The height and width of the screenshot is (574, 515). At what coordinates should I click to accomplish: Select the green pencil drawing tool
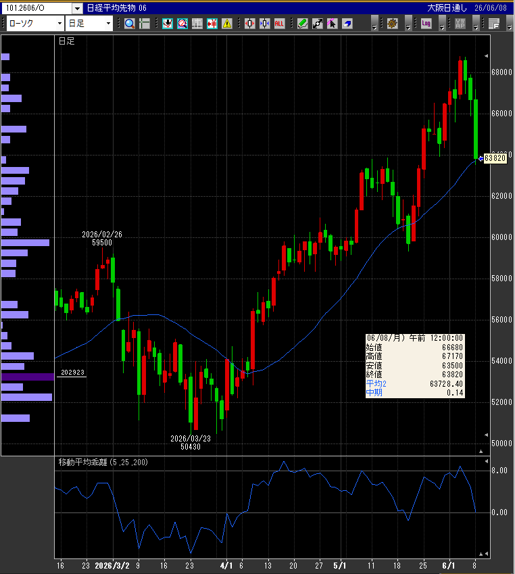[302, 24]
